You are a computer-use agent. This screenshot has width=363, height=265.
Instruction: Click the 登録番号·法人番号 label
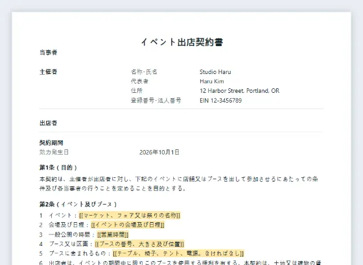tap(156, 100)
